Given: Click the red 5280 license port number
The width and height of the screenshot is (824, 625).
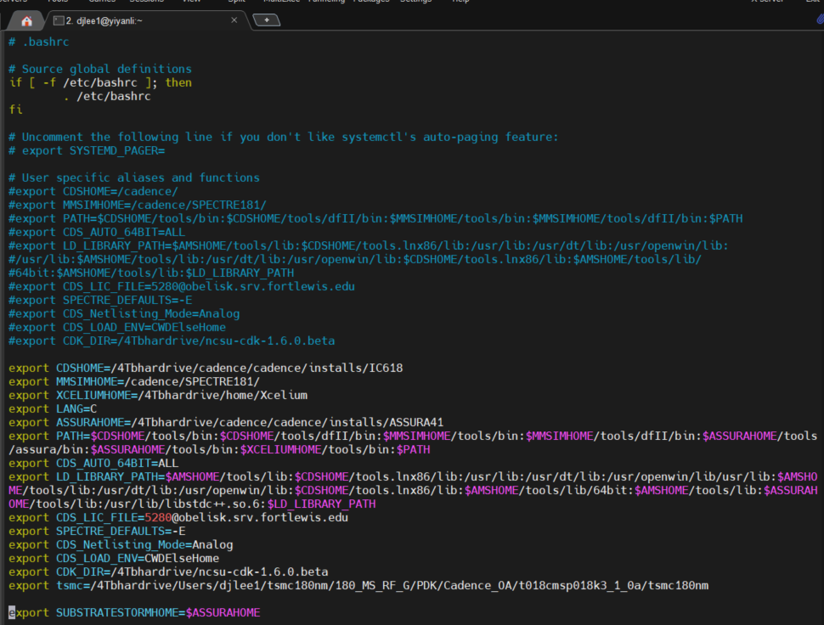Looking at the screenshot, I should click(x=159, y=517).
